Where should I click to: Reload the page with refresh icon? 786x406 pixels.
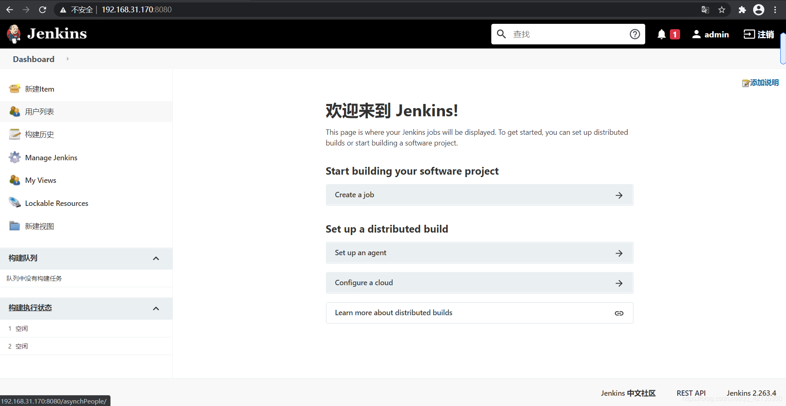tap(43, 9)
